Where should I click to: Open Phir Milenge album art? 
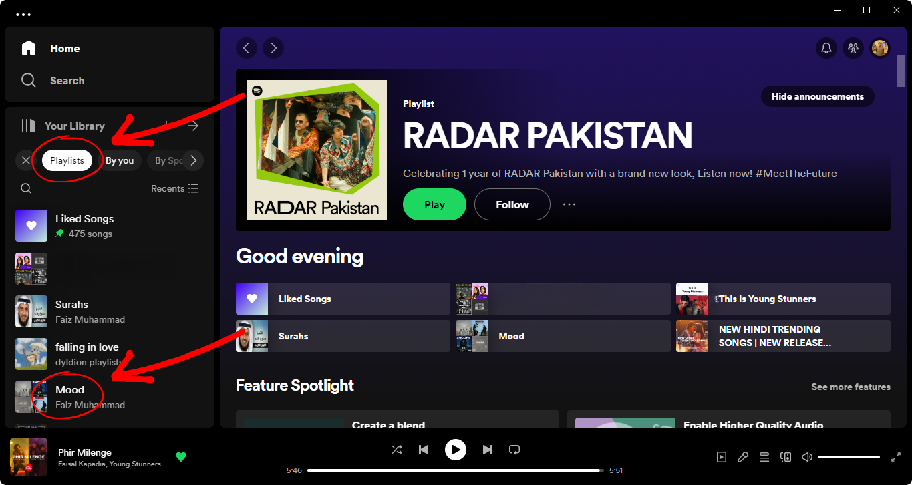[x=29, y=457]
